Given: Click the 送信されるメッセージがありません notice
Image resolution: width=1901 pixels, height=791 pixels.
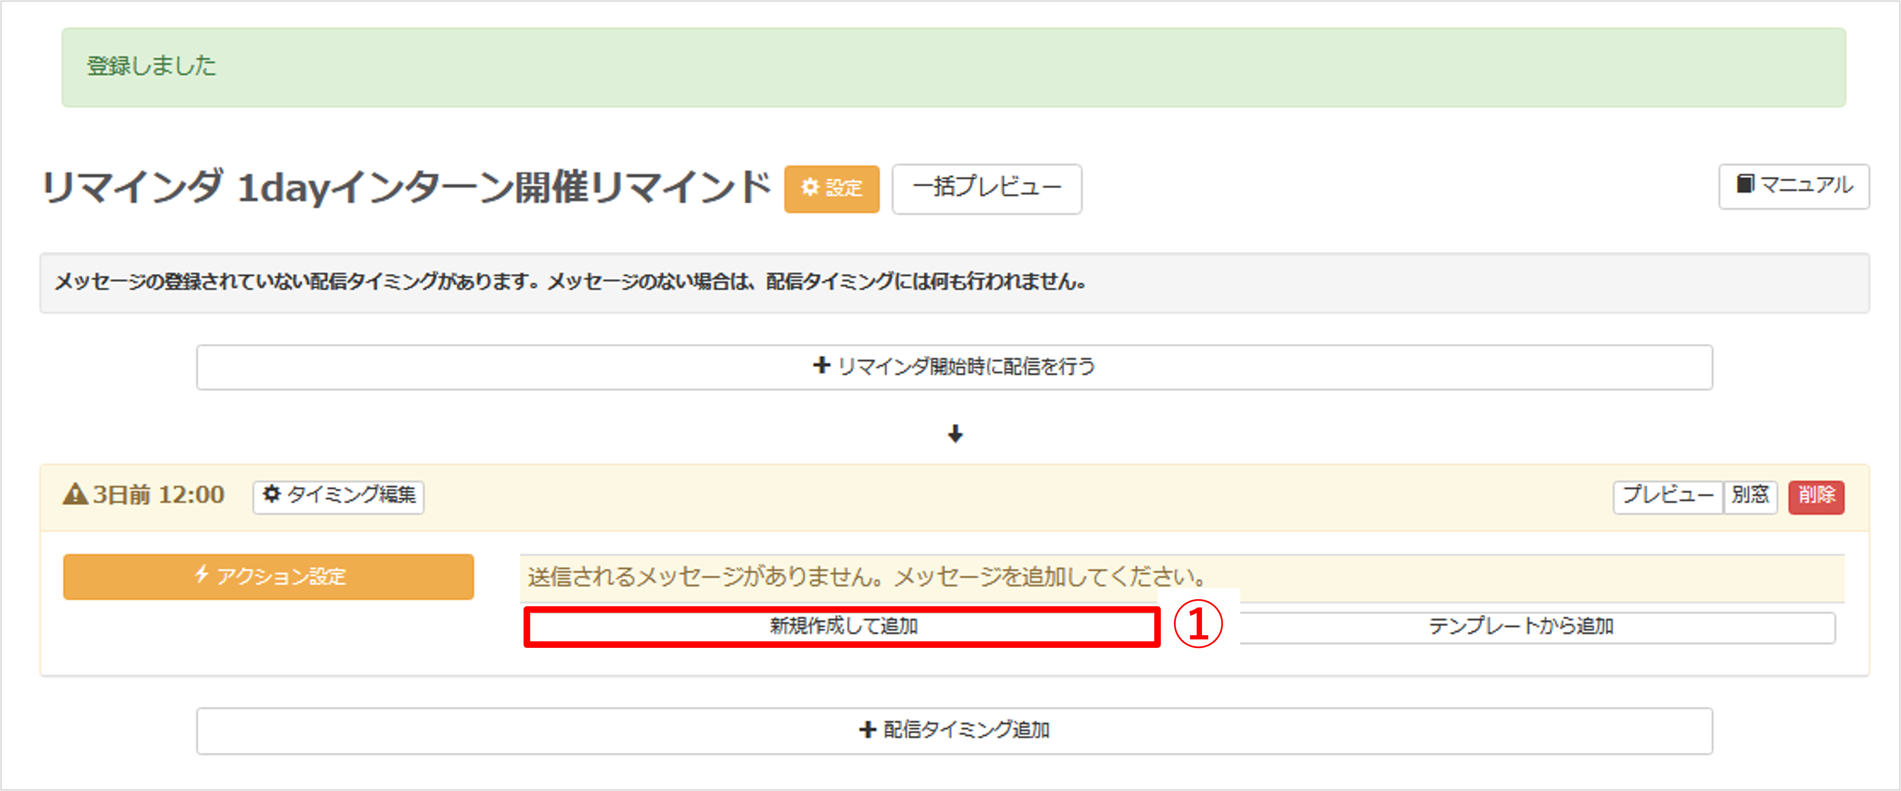Looking at the screenshot, I should coord(867,576).
